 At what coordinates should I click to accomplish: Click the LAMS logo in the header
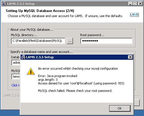click(134, 15)
